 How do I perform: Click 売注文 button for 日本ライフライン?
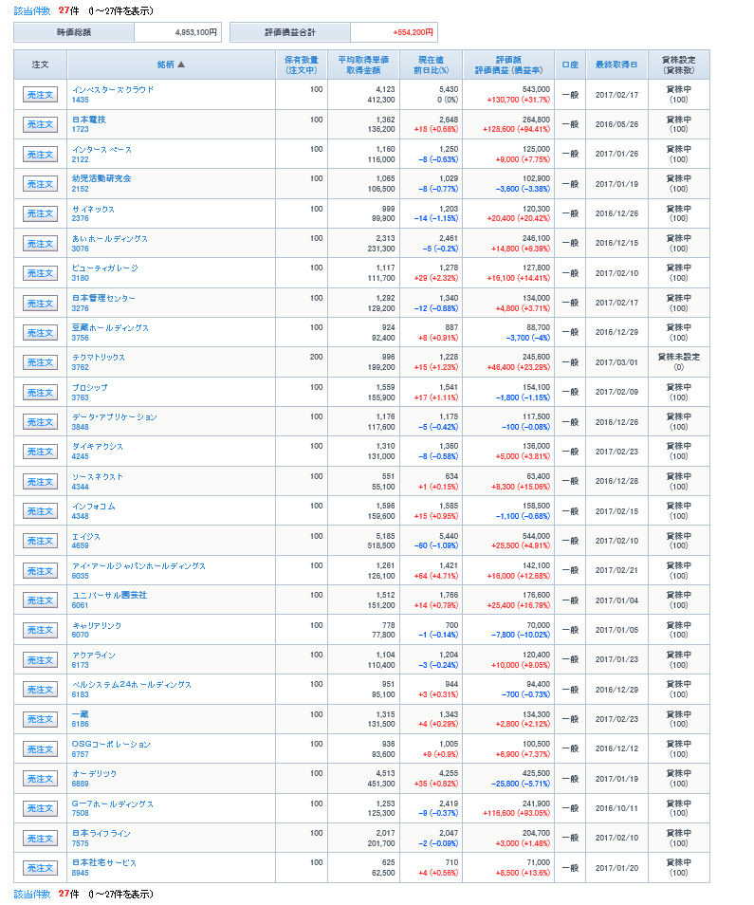pyautogui.click(x=40, y=838)
